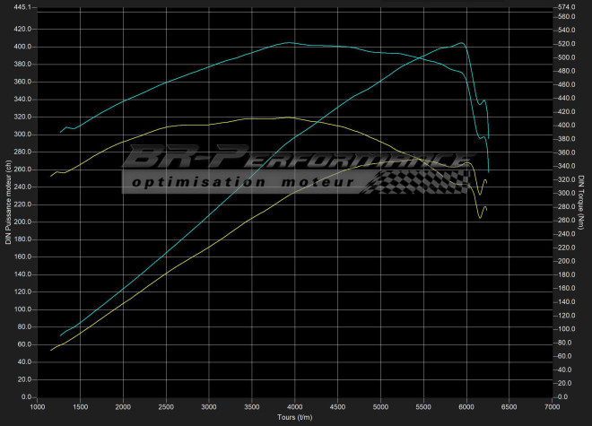
Task: Click the 'DIN Torque (Nm)' axis title
Action: coord(582,202)
